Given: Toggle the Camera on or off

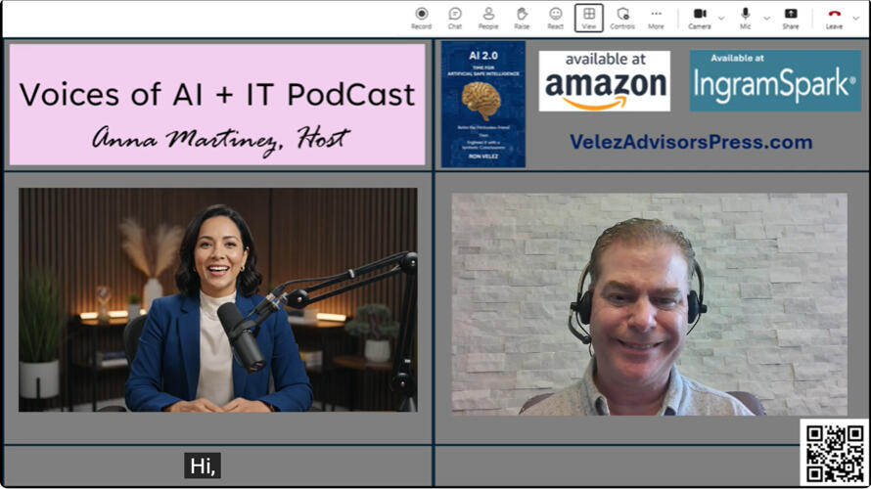Looking at the screenshot, I should point(700,19).
